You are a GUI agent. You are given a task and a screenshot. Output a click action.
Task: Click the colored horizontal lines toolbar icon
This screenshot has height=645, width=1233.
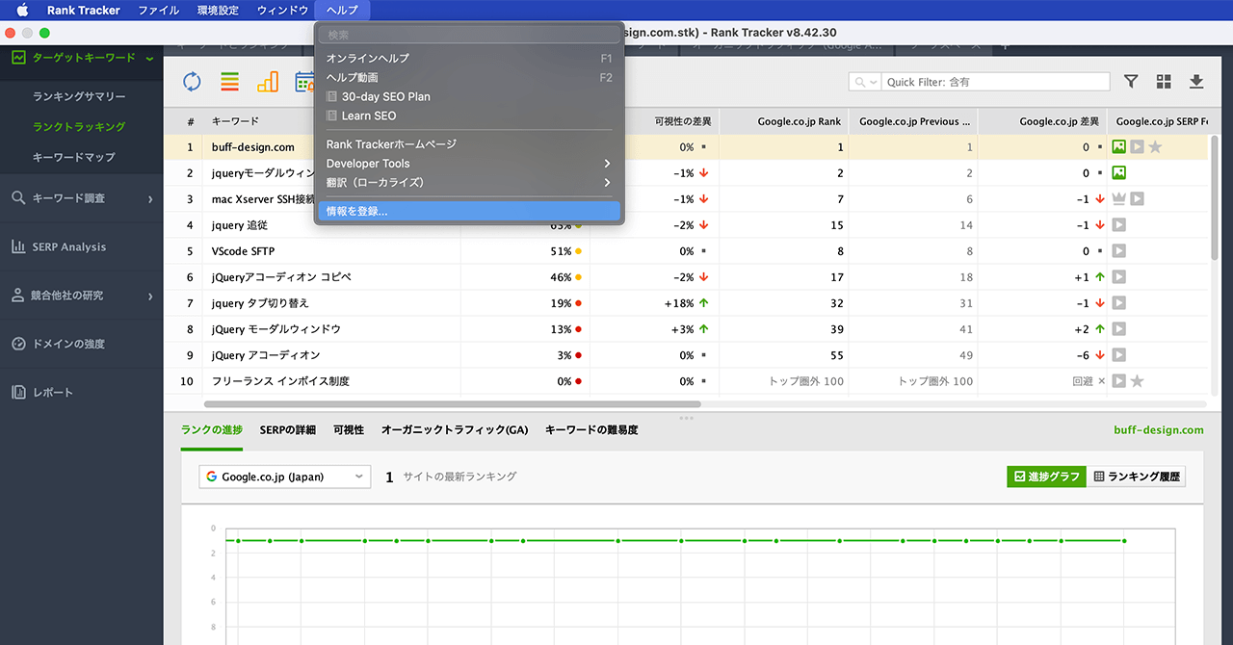point(229,82)
